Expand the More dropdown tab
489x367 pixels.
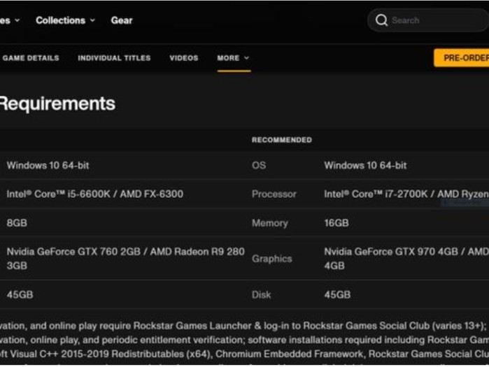234,58
